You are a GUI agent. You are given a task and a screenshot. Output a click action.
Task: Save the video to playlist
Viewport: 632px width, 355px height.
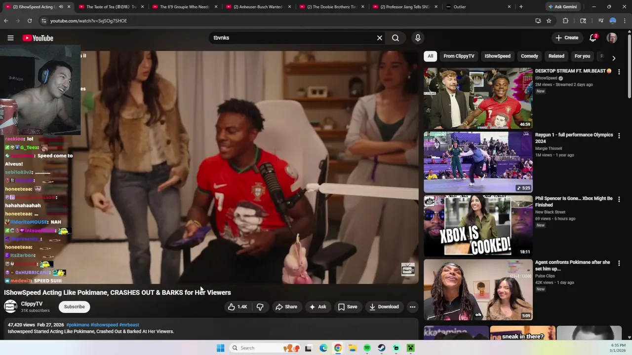[348, 307]
